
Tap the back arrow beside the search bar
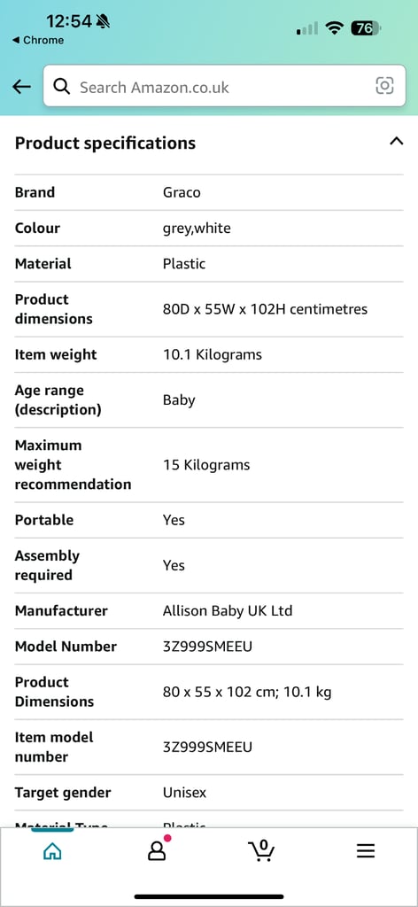coord(21,87)
